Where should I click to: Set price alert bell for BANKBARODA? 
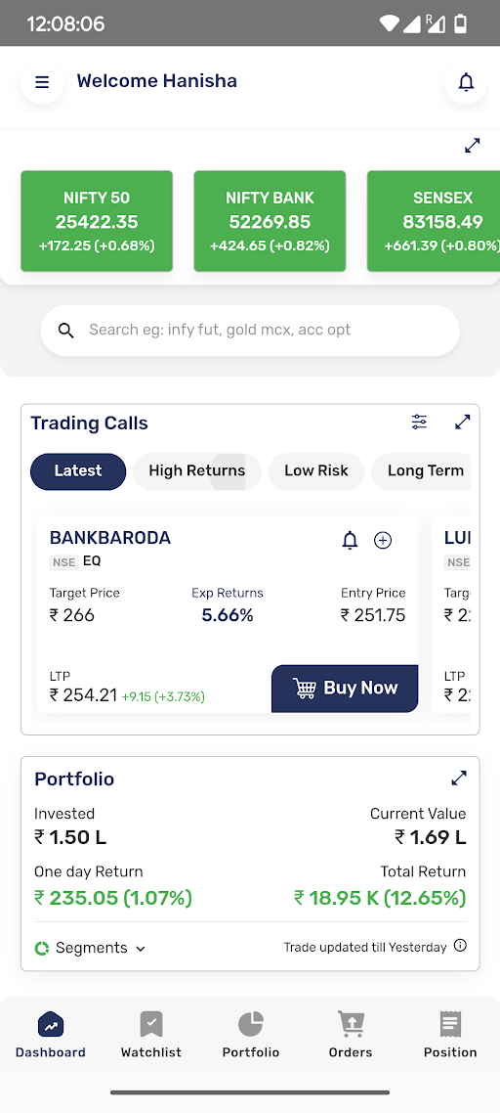click(350, 540)
